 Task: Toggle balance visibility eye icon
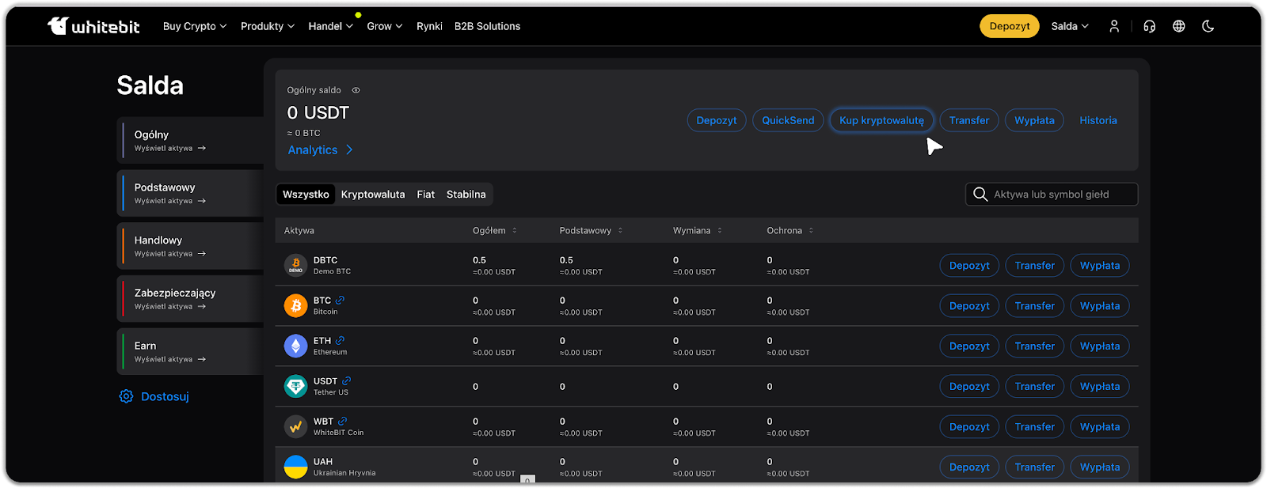(356, 90)
